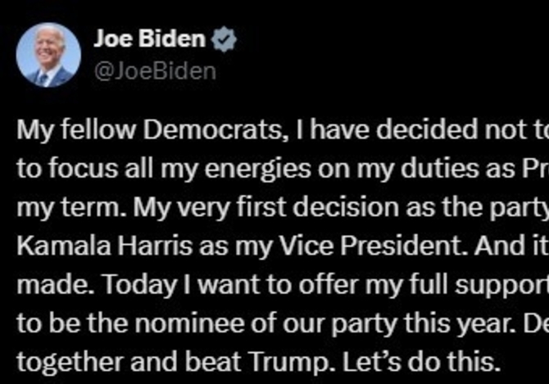
Task: Click 'My very first decision' text
Action: (x=266, y=208)
